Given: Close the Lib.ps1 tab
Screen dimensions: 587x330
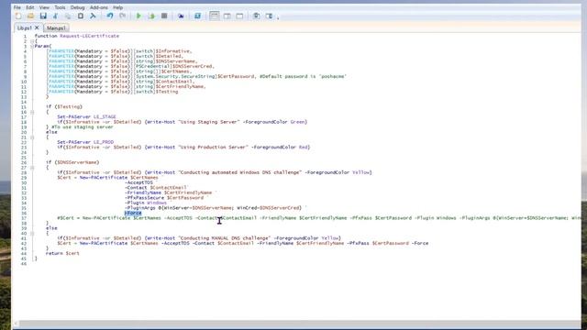Looking at the screenshot, I should tap(37, 27).
